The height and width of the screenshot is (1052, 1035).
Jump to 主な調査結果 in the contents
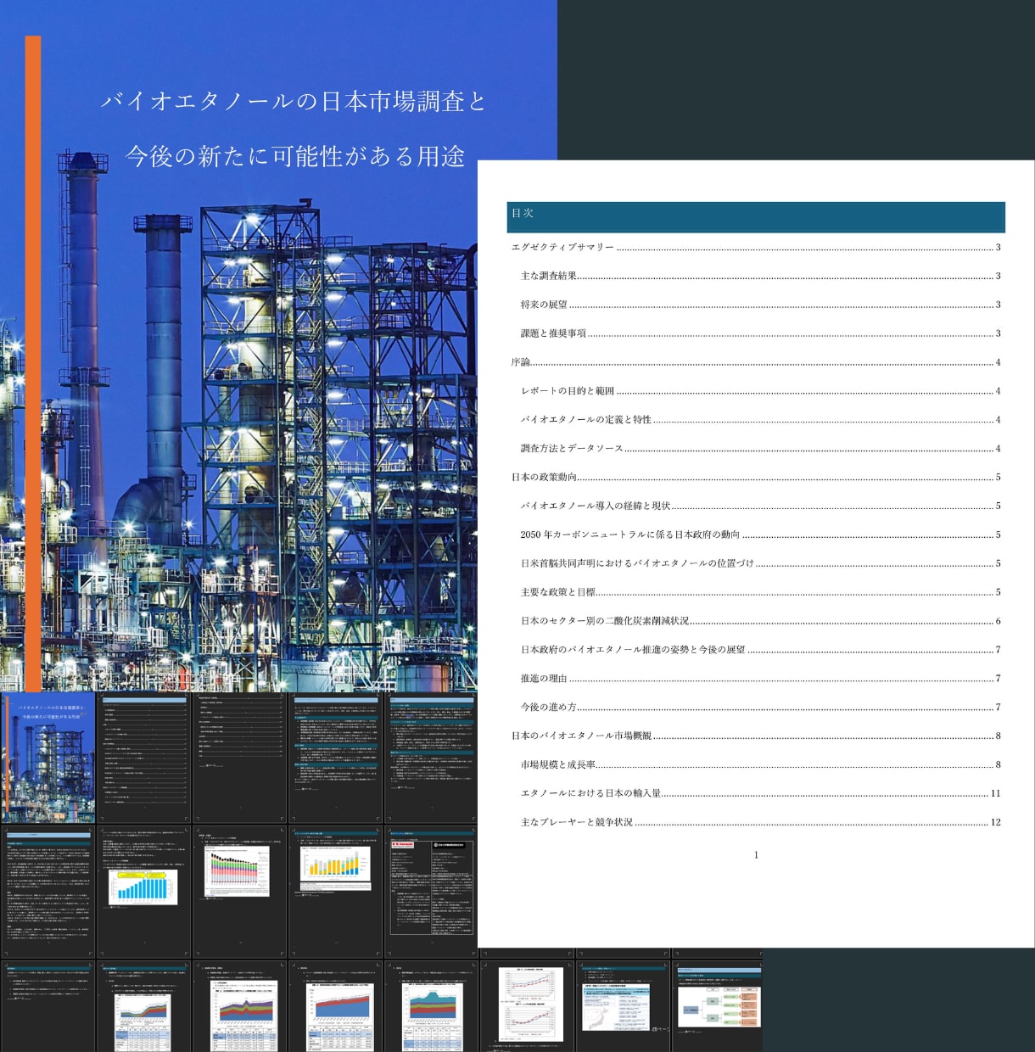tap(760, 277)
